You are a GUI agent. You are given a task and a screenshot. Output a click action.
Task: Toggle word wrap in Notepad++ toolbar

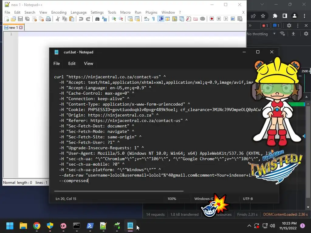click(147, 19)
